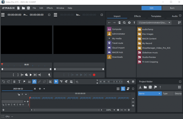Open track name dropdown arrow
This screenshot has width=183, height=119.
[x=25, y=101]
